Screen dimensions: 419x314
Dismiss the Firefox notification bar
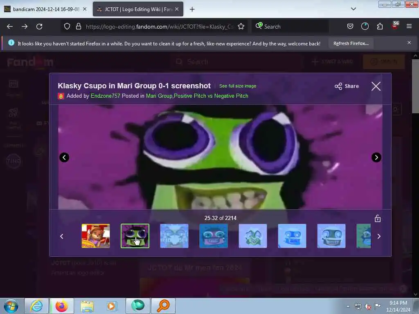409,43
